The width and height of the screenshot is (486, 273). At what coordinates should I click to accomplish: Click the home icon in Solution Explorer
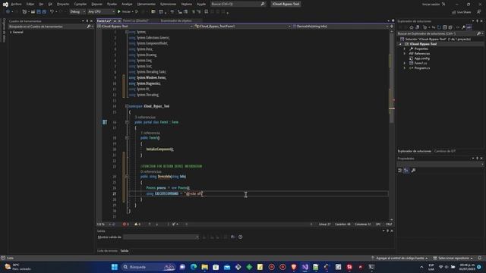pyautogui.click(x=412, y=27)
